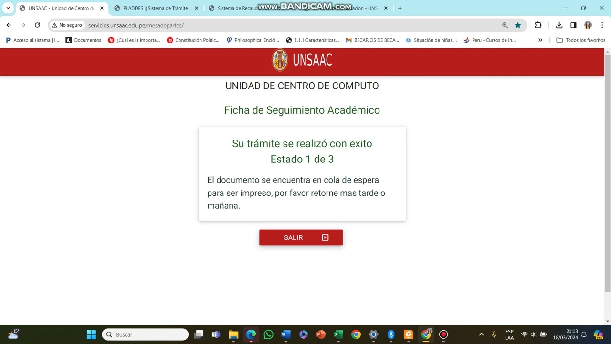611x344 pixels.
Task: Open 'Acceso al sistema' bookmark
Action: [32, 40]
